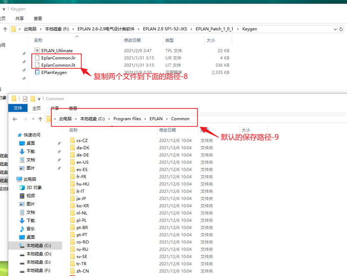Image resolution: width=347 pixels, height=276 pixels.
Task: Click EPLAN_Patch_1_0_1 in Keygen address bar
Action: click(x=214, y=29)
